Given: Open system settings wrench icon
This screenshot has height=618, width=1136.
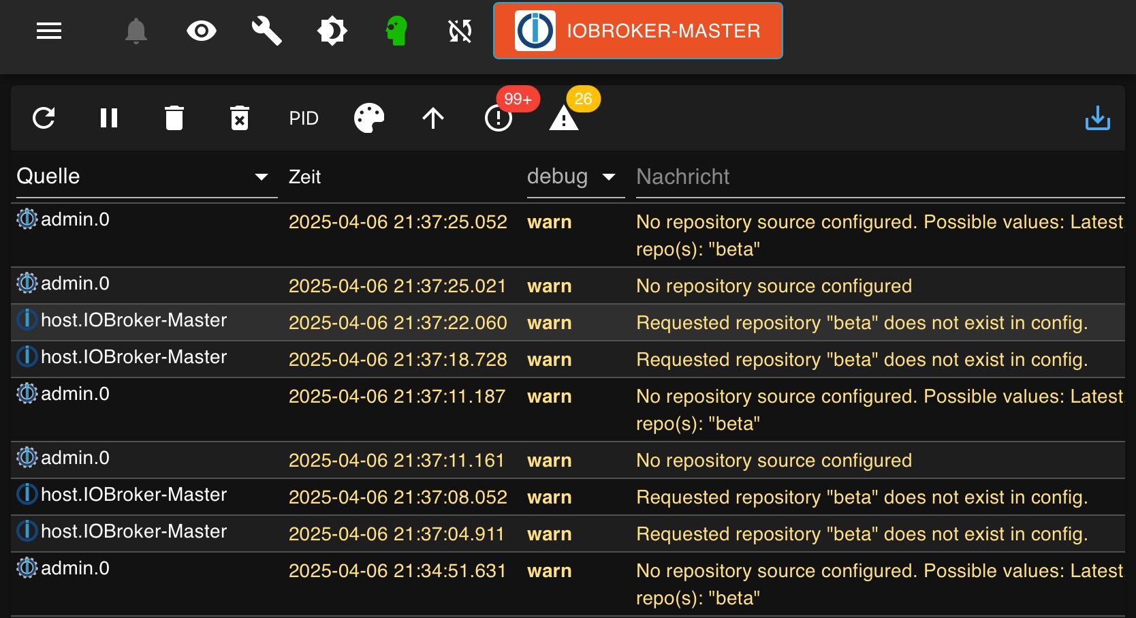Looking at the screenshot, I should (x=266, y=31).
